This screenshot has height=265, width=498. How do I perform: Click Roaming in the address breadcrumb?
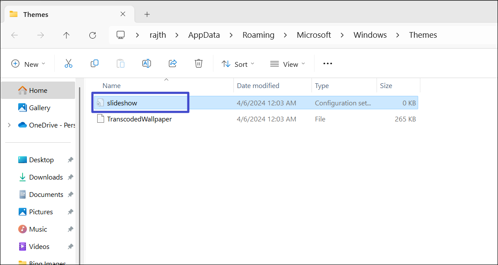point(258,35)
